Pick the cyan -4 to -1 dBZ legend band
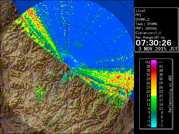 pyautogui.click(x=154, y=125)
